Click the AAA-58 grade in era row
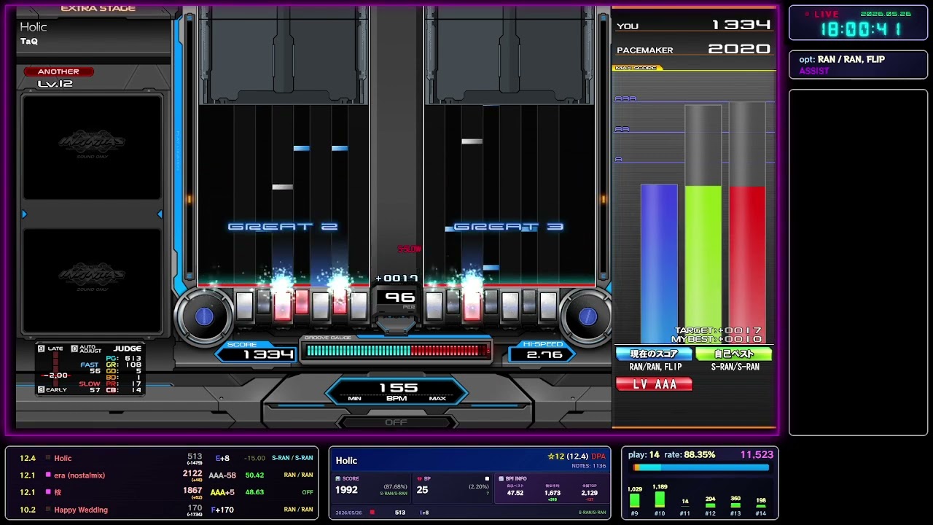 222,475
